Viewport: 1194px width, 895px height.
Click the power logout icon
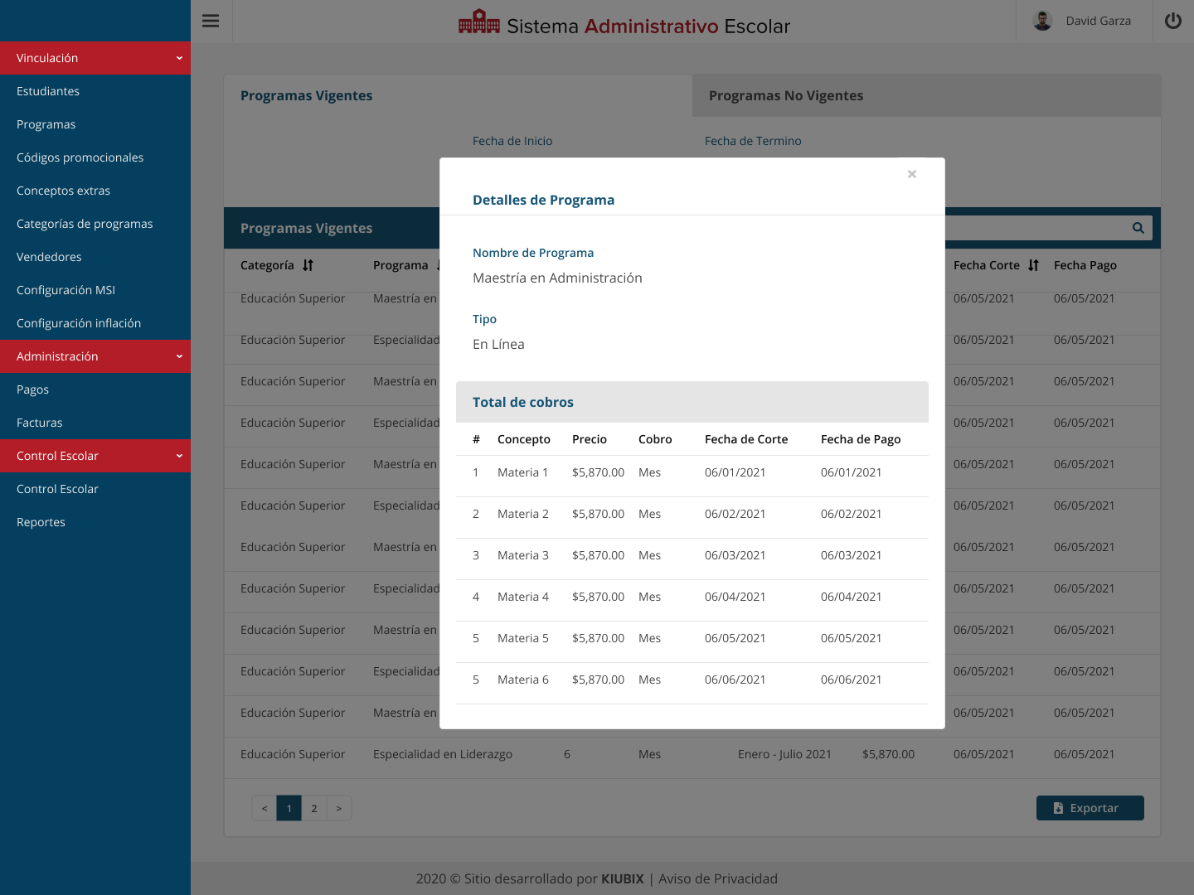tap(1172, 21)
